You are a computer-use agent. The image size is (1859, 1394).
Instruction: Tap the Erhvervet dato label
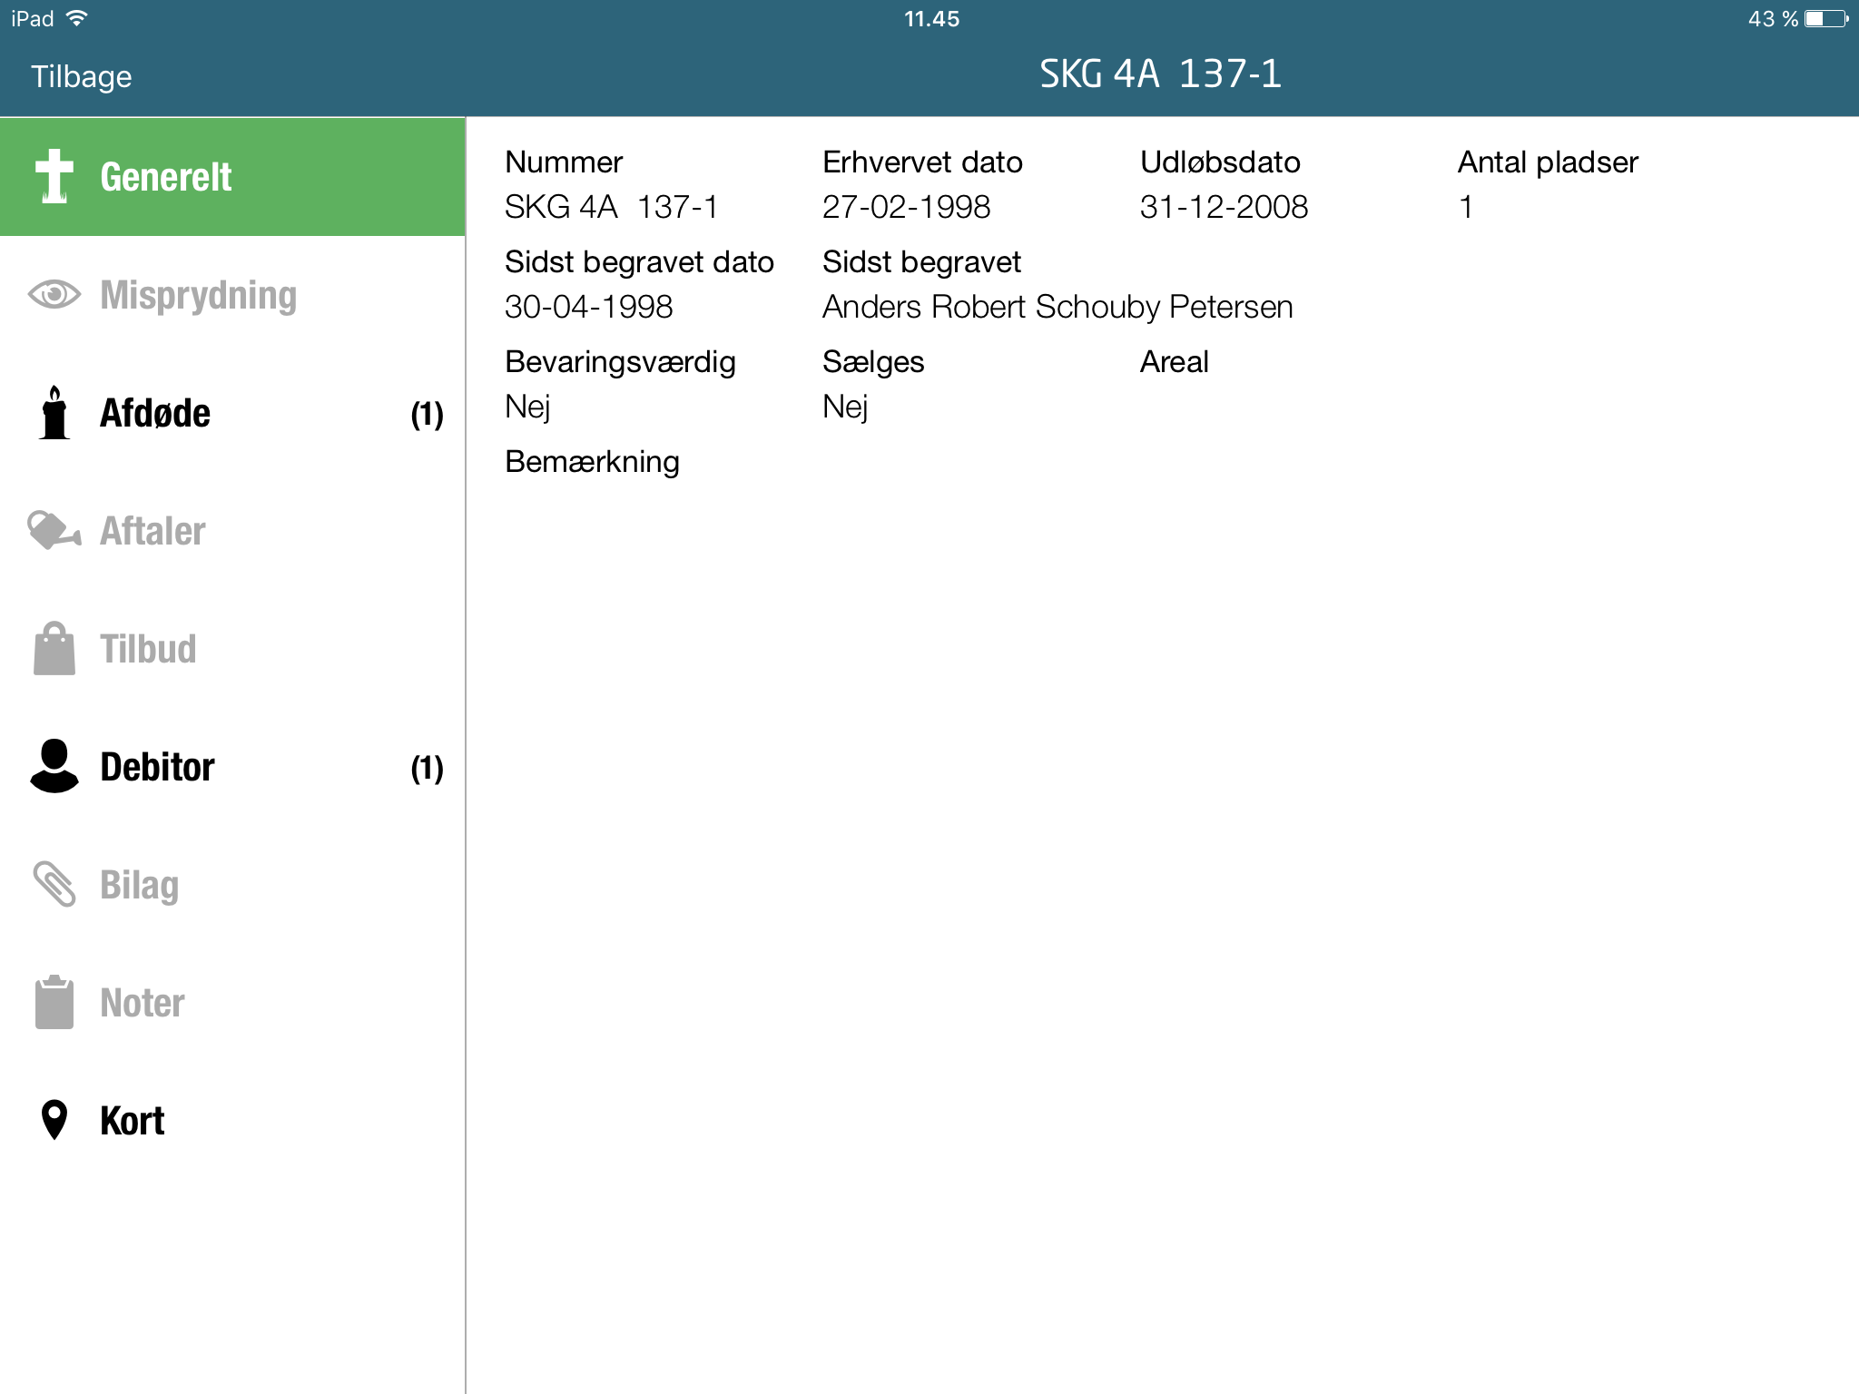pyautogui.click(x=922, y=162)
